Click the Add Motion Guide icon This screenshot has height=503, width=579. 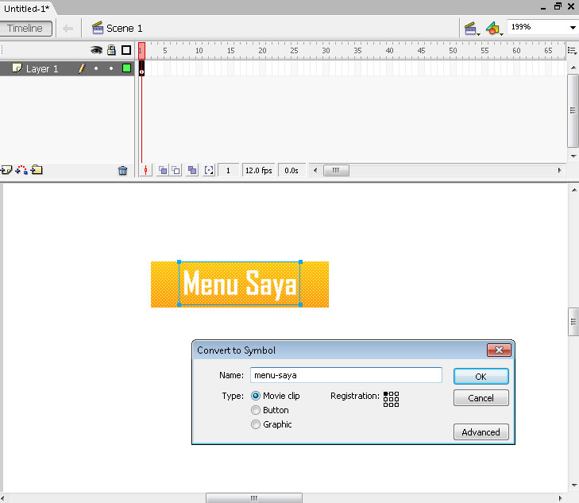(x=21, y=170)
